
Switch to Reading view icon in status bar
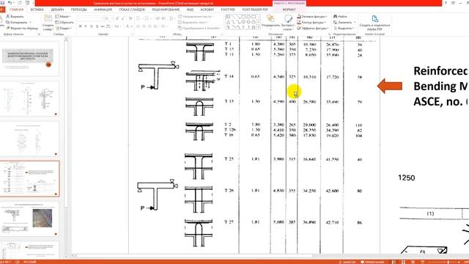(413, 262)
